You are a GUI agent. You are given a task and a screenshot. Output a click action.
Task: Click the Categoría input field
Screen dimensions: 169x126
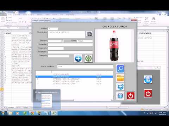(58, 56)
